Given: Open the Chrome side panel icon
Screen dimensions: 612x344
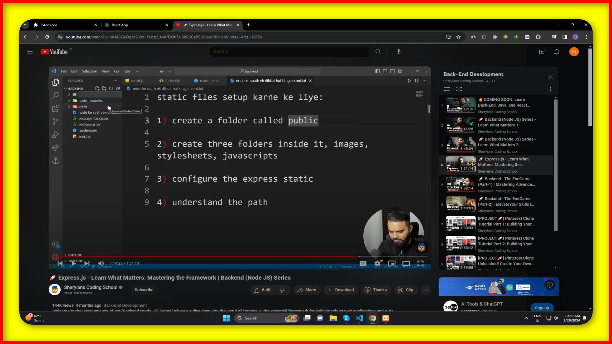Looking at the screenshot, I should (x=565, y=37).
